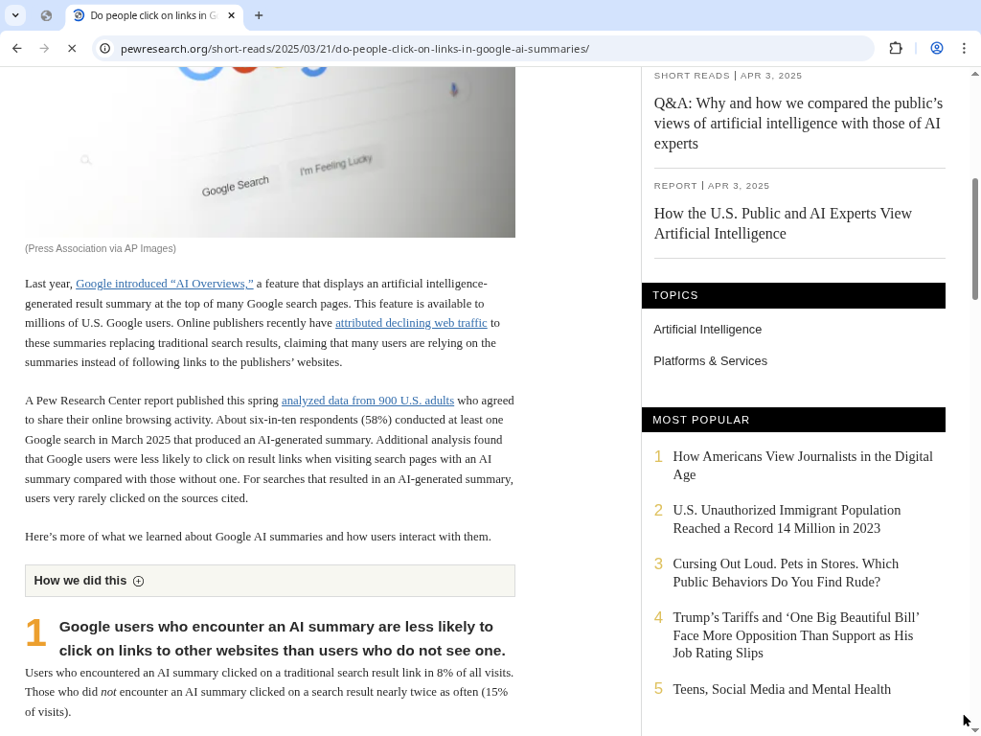Open 'analyzed data from 900 U.S. adults' link
Screen dimensions: 981x736
[368, 401]
